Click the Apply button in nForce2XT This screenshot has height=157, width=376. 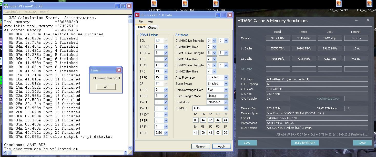[221, 146]
